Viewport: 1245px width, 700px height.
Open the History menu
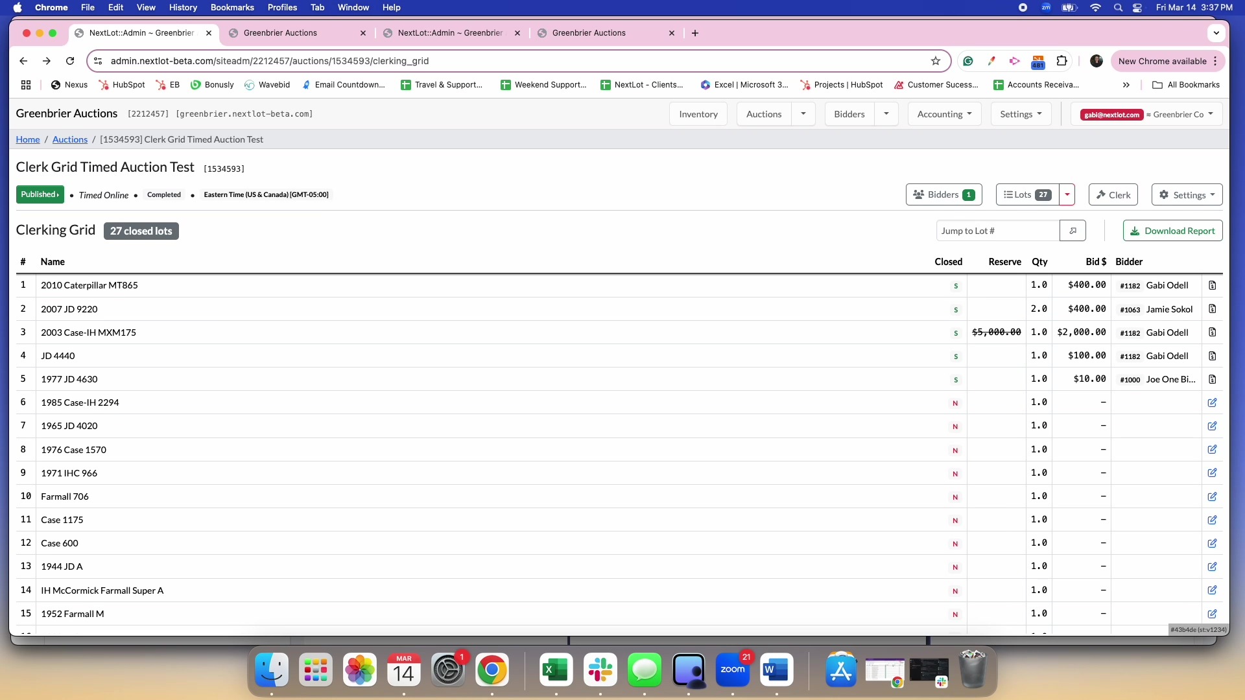tap(183, 7)
